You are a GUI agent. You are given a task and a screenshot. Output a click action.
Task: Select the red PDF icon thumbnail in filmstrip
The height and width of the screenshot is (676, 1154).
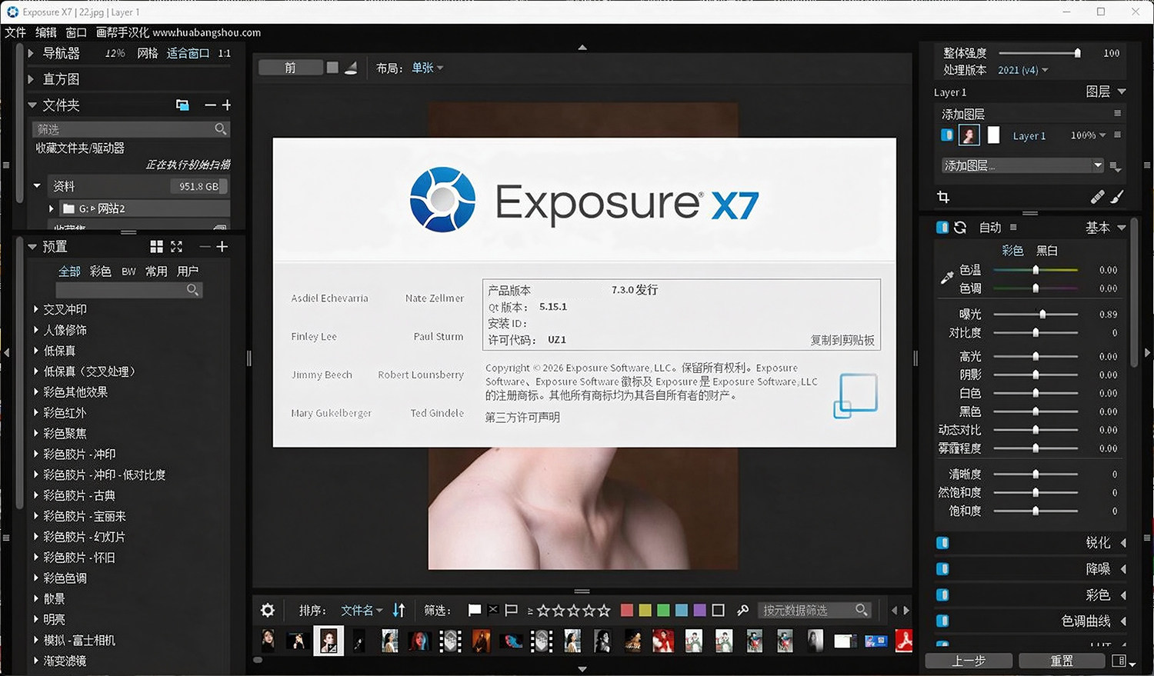903,640
